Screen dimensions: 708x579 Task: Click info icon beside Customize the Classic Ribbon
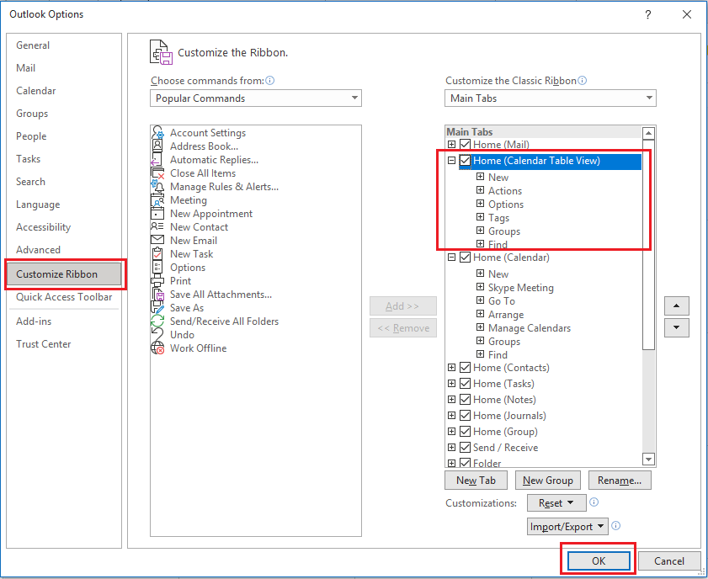coord(583,80)
